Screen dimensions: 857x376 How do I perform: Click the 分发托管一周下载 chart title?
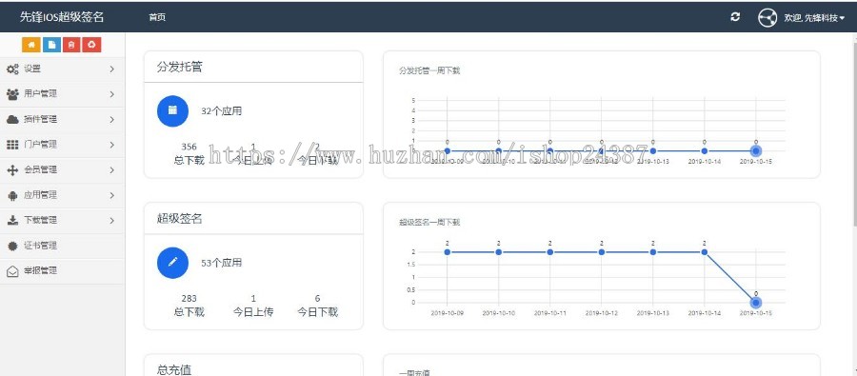coord(429,70)
